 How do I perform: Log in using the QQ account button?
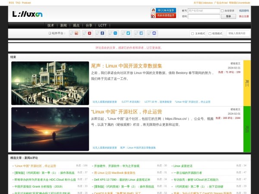(x=163, y=10)
